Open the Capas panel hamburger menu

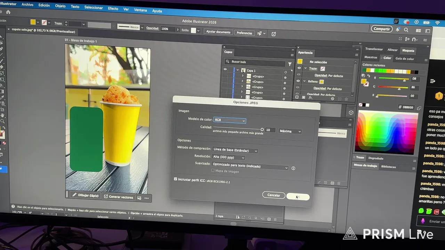[x=292, y=55]
